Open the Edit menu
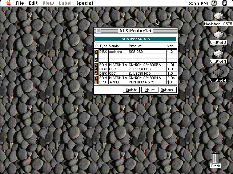Image resolution: width=233 pixels, height=174 pixels. point(33,3)
